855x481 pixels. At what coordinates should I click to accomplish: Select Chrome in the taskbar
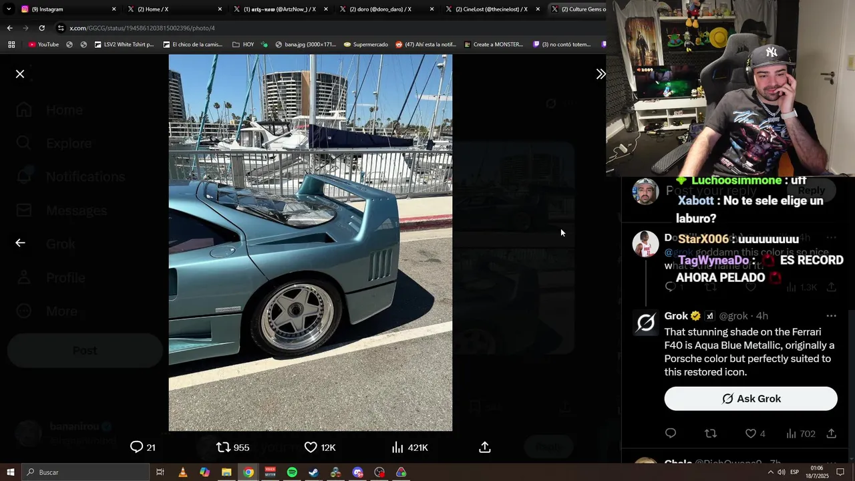click(248, 472)
